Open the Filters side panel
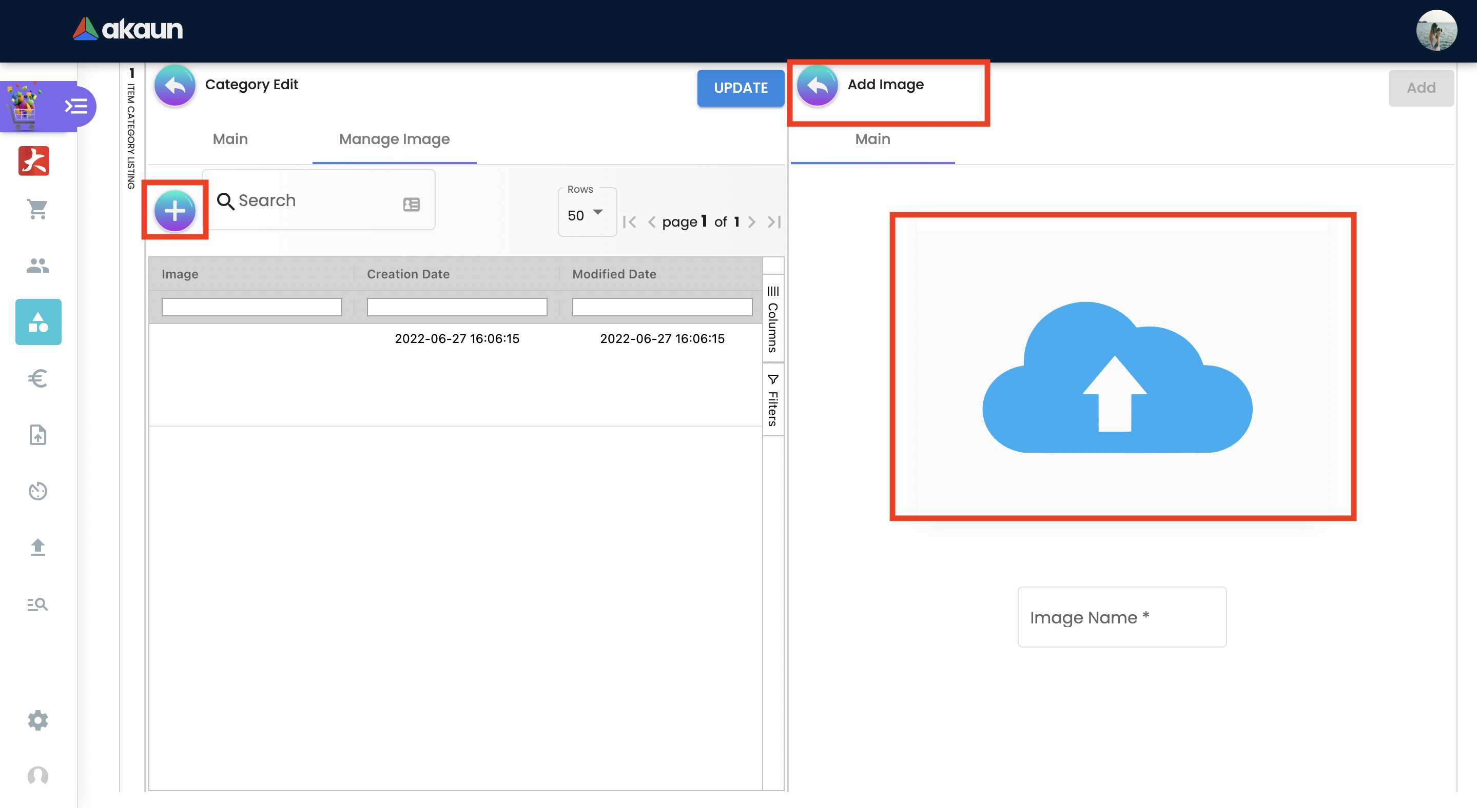The height and width of the screenshot is (808, 1477). coord(773,400)
